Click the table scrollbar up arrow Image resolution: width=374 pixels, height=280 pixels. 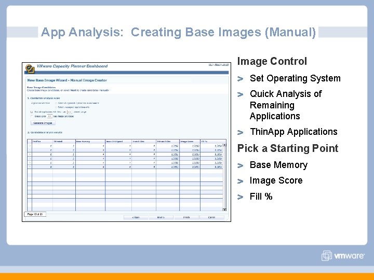tap(224, 145)
